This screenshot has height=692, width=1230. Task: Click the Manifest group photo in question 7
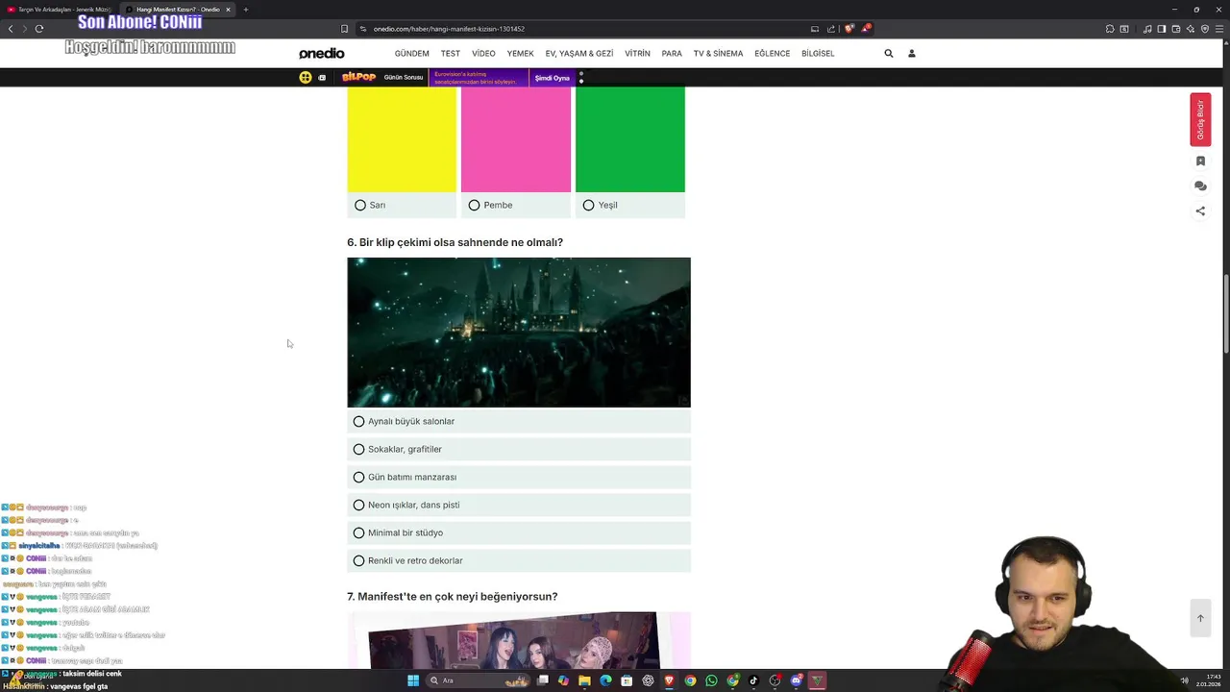point(519,640)
